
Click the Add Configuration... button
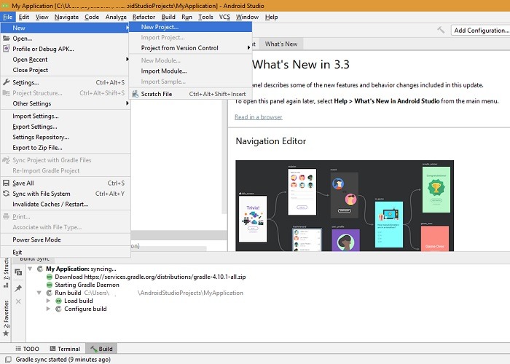[x=481, y=31]
